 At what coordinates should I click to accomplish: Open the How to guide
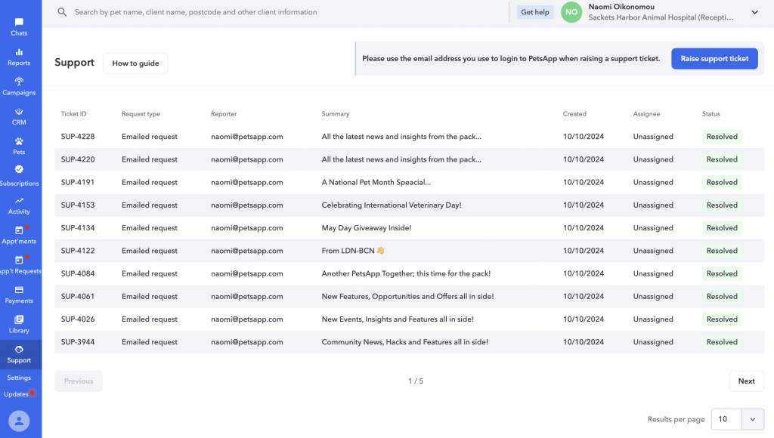click(135, 63)
